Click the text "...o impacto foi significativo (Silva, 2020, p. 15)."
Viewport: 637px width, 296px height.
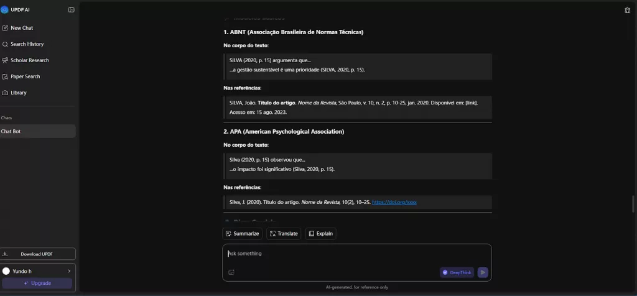tap(282, 169)
